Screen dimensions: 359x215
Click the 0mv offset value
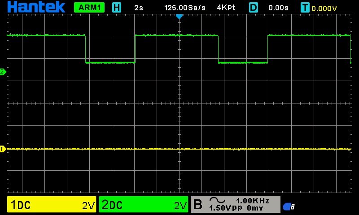(255, 208)
